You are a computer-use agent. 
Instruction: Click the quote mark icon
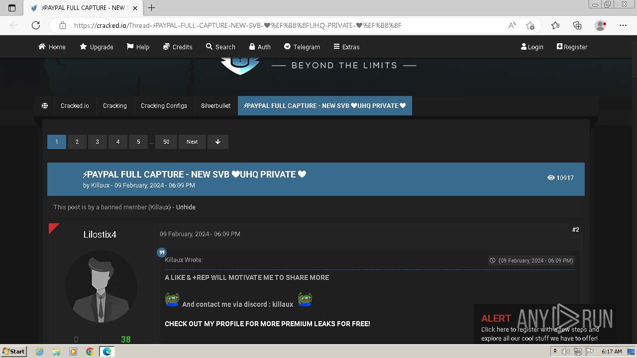point(162,253)
